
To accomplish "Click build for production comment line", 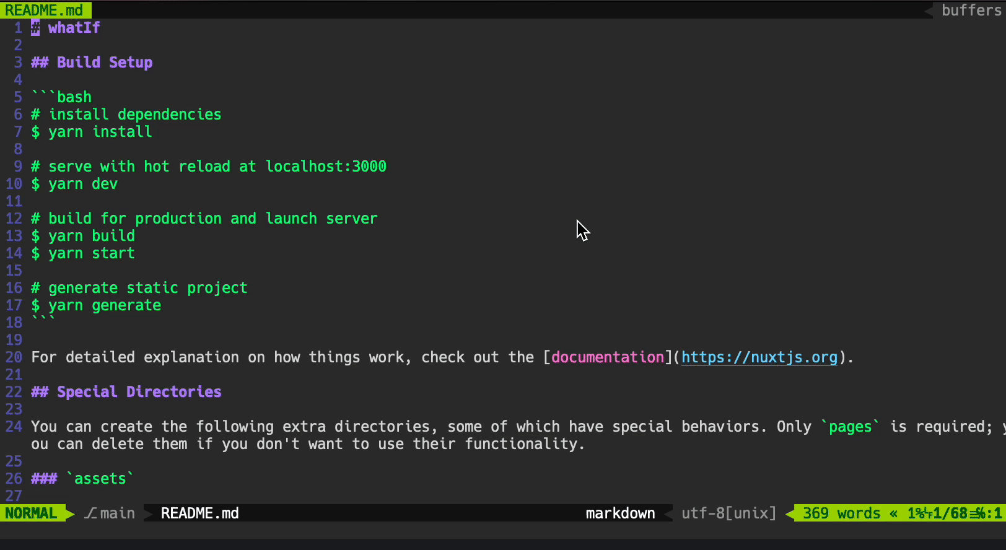I will point(204,219).
